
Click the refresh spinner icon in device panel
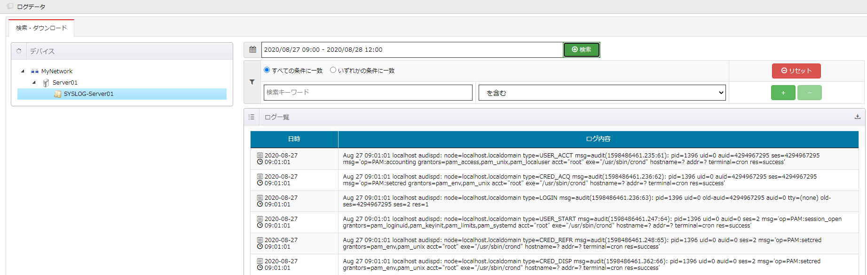point(19,51)
